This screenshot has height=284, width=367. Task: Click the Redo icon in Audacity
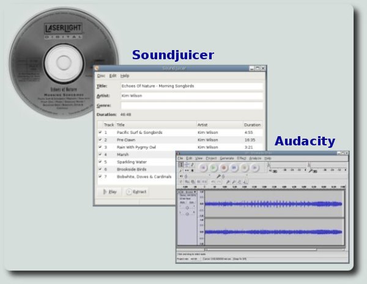[219, 182]
